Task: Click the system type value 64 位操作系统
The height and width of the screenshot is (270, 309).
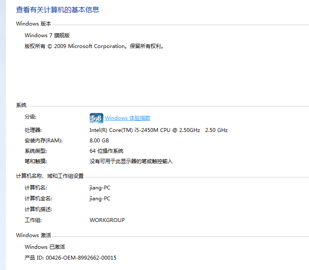Action: tap(106, 151)
